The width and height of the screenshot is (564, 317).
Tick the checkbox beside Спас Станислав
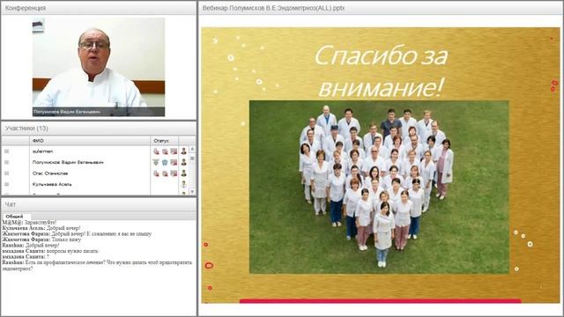(x=6, y=173)
